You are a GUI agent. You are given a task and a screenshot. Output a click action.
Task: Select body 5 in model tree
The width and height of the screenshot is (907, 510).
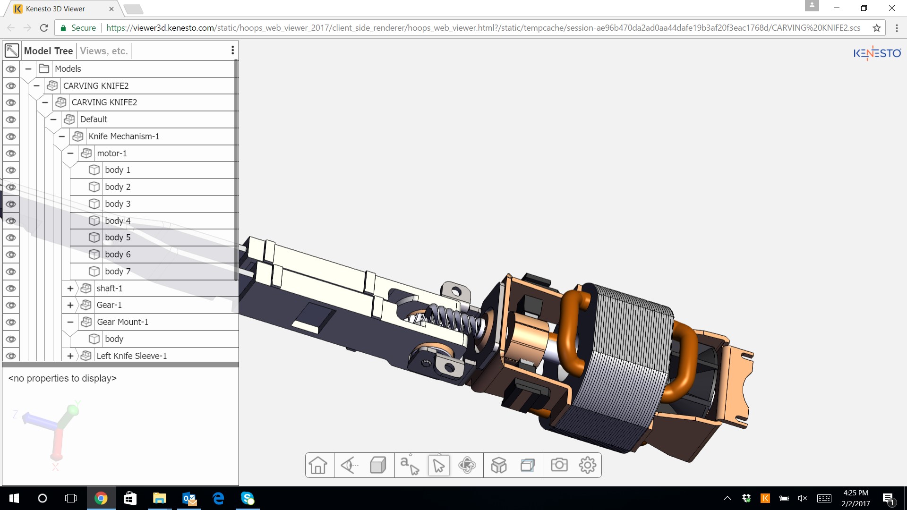point(118,238)
